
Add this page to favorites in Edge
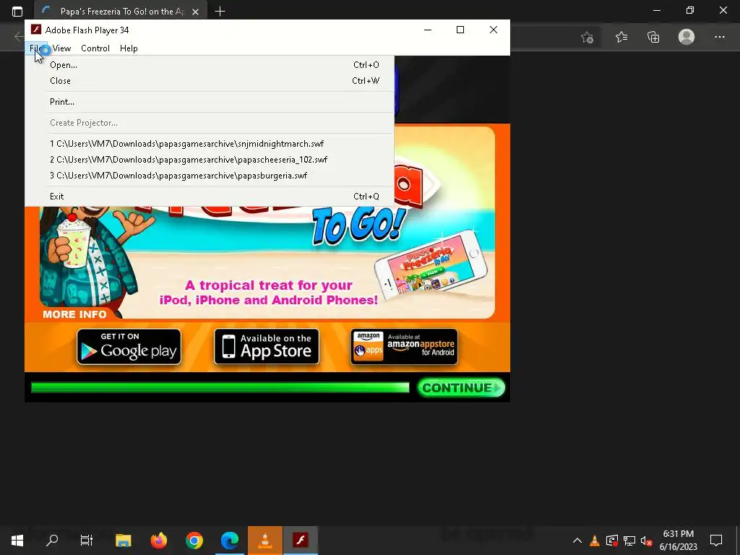click(587, 37)
